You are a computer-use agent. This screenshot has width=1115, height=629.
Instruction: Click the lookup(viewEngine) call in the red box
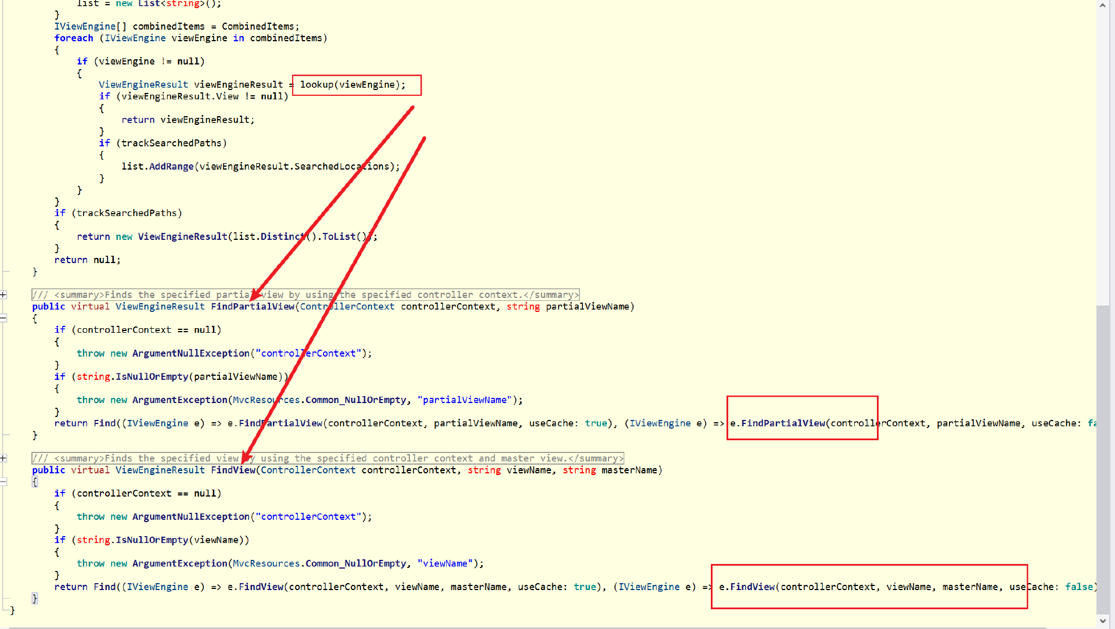[352, 85]
